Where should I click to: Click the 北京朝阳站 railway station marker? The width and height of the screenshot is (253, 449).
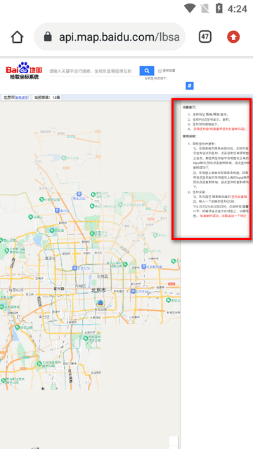(x=143, y=267)
